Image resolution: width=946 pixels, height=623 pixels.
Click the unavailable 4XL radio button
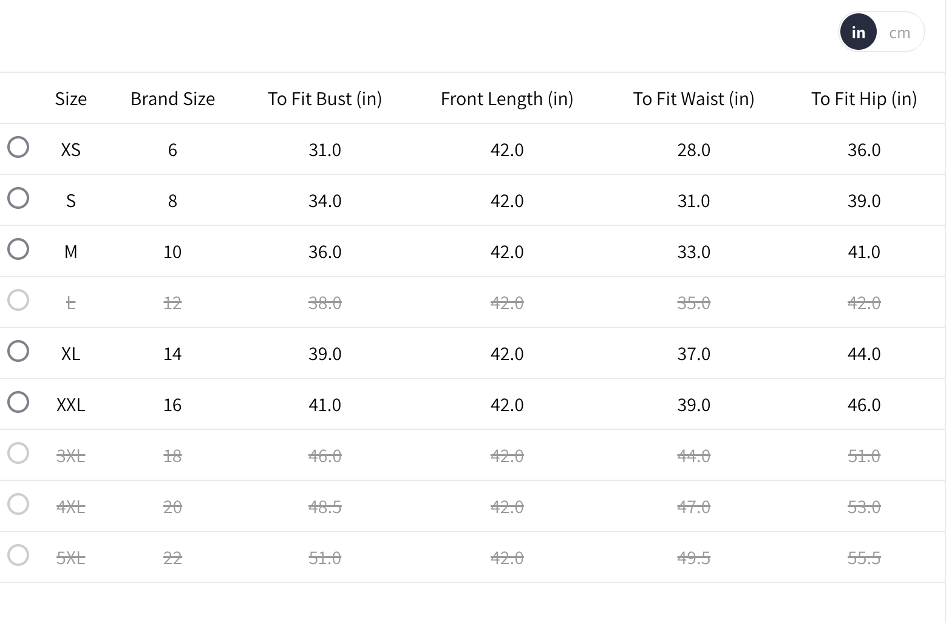[x=18, y=504]
